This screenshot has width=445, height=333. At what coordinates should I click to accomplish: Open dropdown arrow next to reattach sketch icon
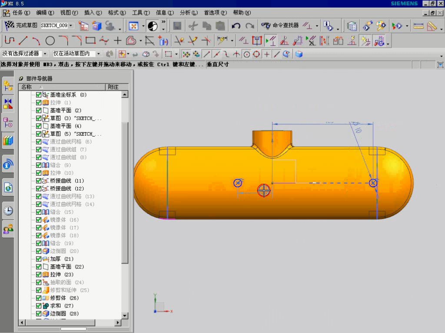pos(120,29)
